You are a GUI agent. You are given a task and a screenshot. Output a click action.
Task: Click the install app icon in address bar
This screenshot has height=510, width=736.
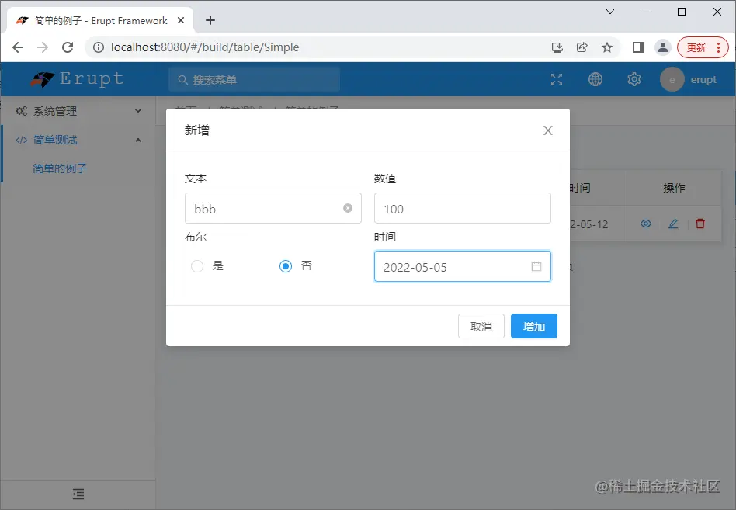point(557,47)
